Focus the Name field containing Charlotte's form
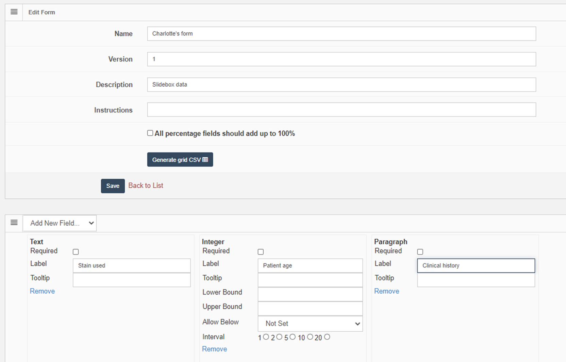This screenshot has height=362, width=566. pos(341,34)
